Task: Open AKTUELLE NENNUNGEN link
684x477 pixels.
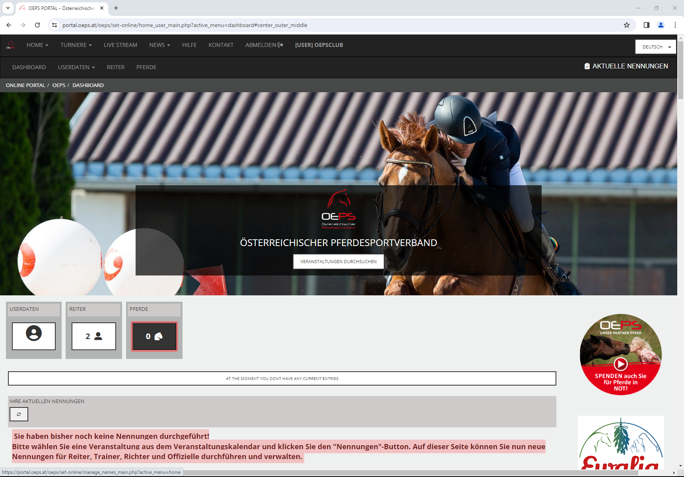Action: (x=626, y=66)
